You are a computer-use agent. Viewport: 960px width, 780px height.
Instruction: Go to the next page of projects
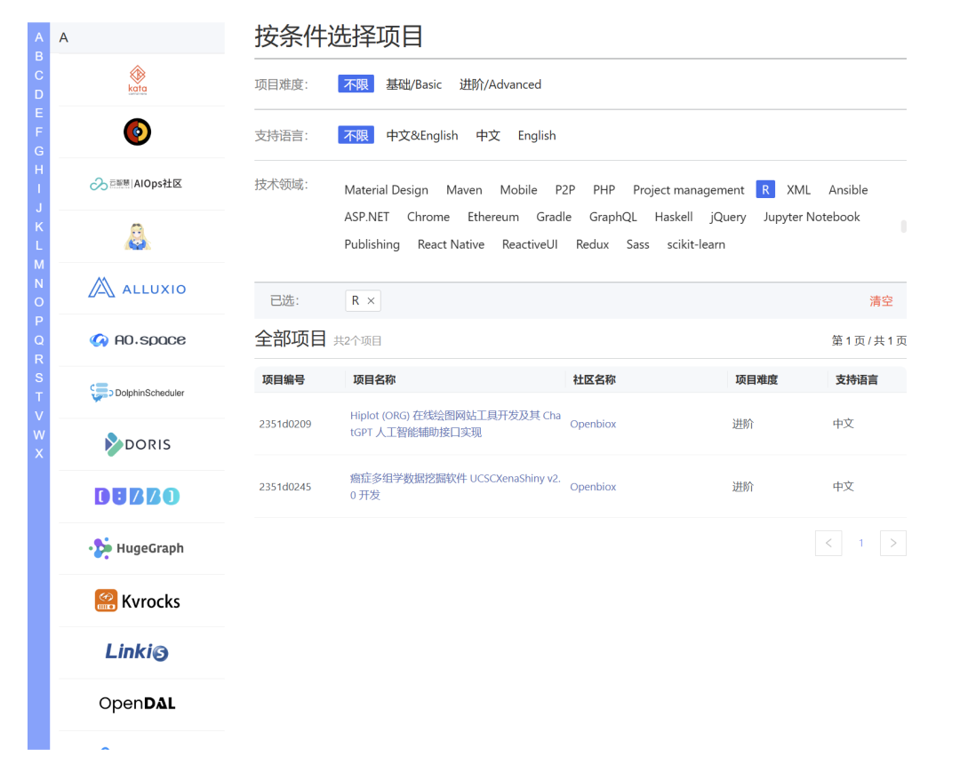[x=892, y=543]
